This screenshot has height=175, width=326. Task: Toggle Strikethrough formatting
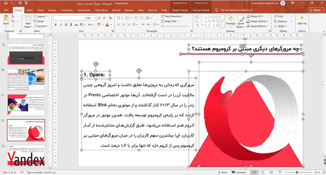point(76,24)
